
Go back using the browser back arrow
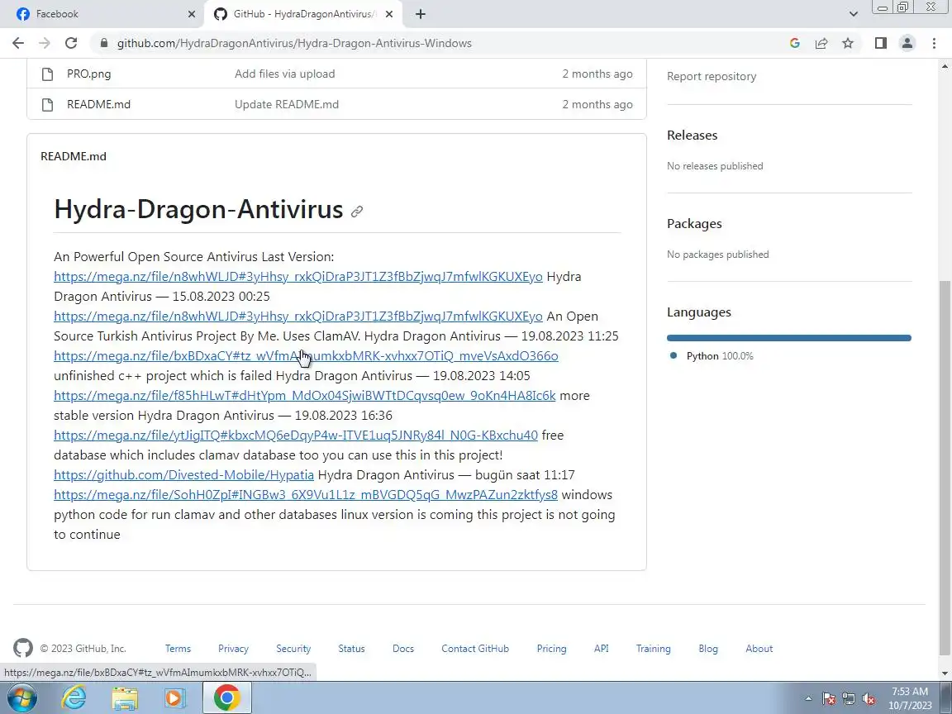(x=18, y=43)
